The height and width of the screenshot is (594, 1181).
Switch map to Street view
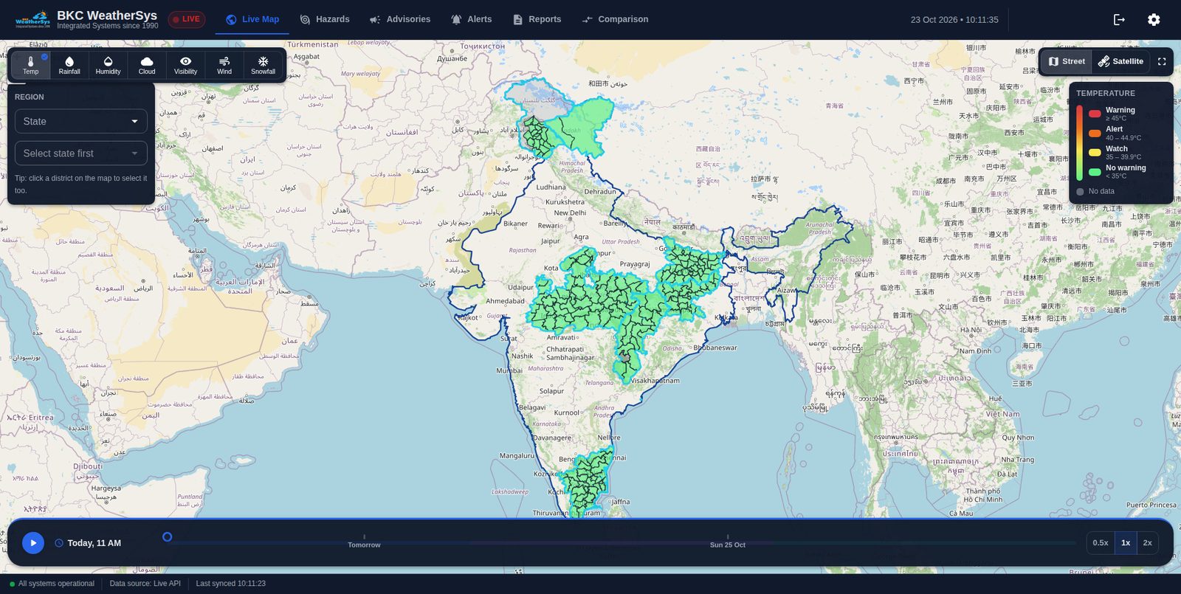(x=1067, y=61)
